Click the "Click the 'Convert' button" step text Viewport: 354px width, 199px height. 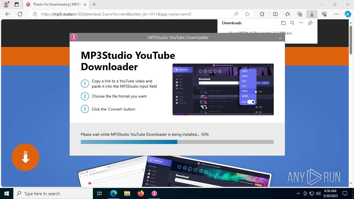[113, 109]
